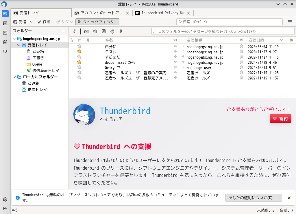Sort by the read status column header
Viewport: 296px width, 214px height.
175,40
